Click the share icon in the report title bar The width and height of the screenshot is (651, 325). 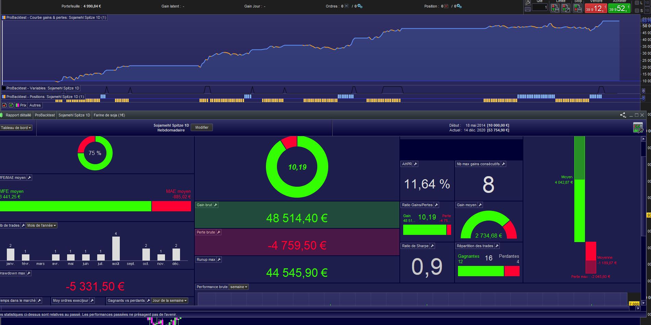pyautogui.click(x=623, y=115)
